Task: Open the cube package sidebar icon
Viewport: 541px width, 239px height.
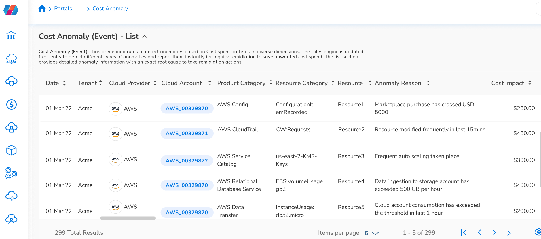Action: point(12,150)
